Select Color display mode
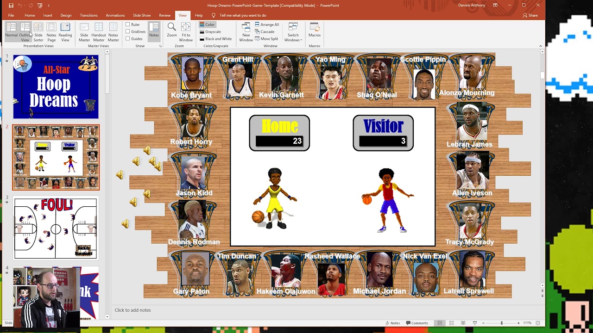The width and height of the screenshot is (593, 333). [x=207, y=25]
